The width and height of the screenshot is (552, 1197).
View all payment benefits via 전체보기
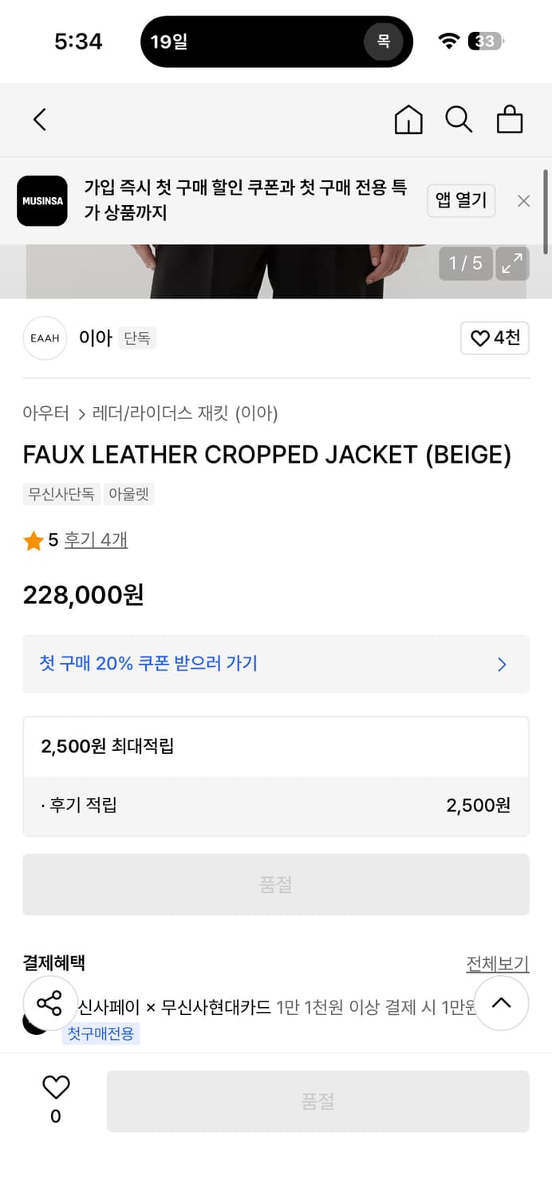[x=499, y=963]
